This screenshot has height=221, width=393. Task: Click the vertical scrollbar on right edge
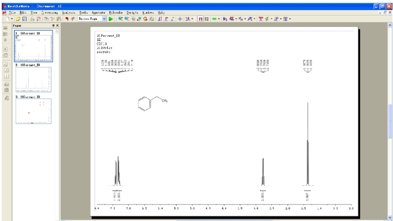[390, 121]
